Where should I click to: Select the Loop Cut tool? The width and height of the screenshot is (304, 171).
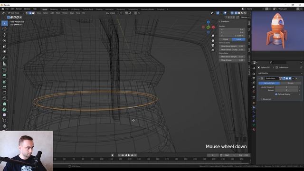coord(4,93)
